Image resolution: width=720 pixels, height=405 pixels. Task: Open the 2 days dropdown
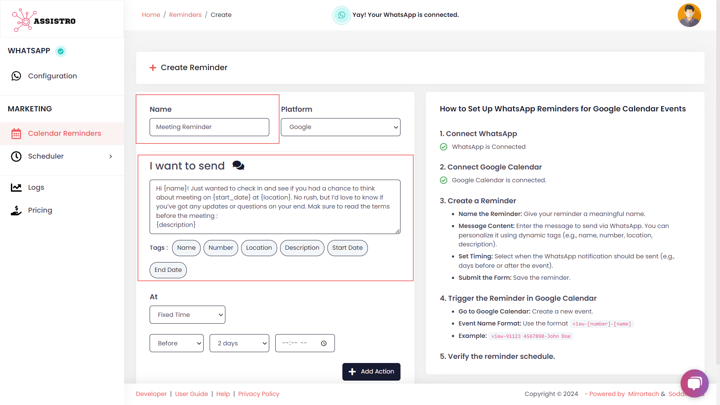(x=239, y=343)
